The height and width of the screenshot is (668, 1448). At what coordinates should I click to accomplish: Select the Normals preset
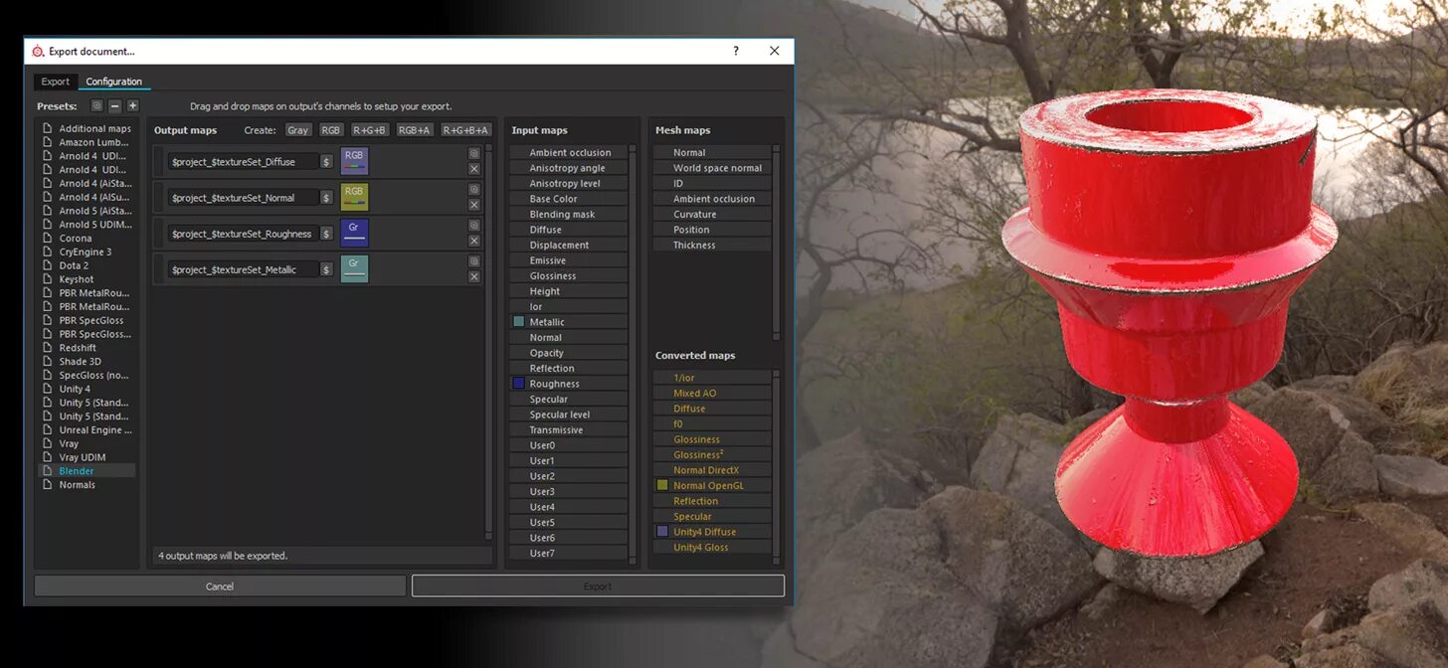(x=87, y=485)
